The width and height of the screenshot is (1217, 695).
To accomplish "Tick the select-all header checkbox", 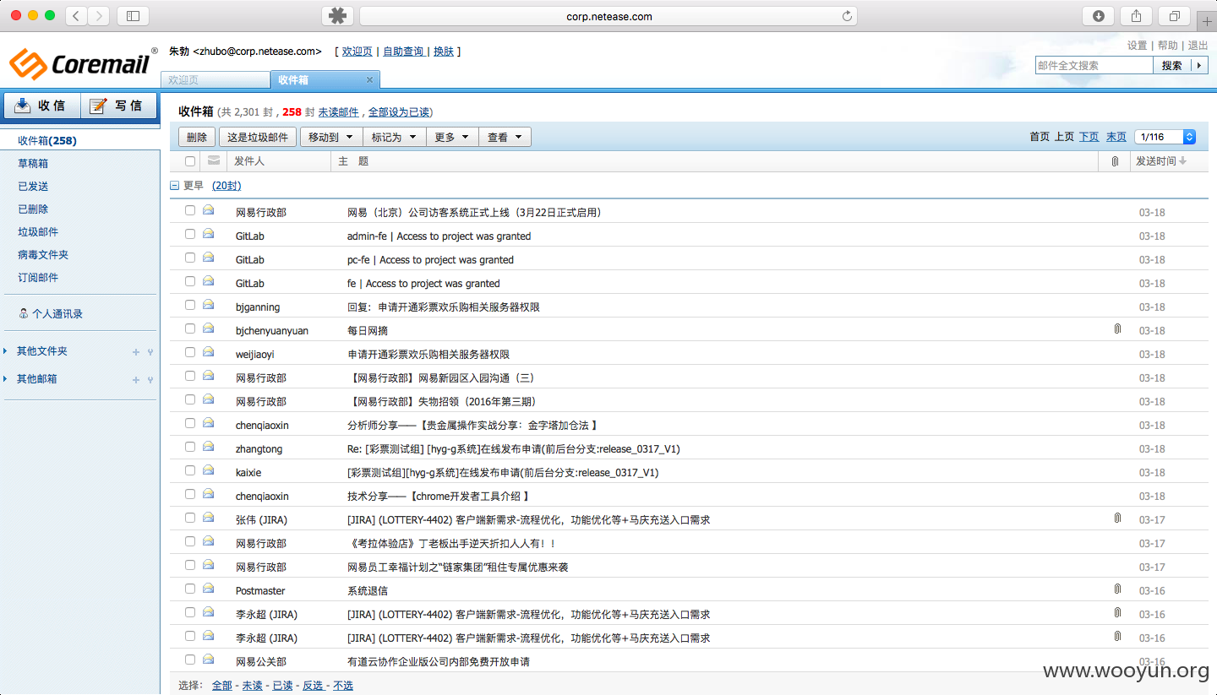I will pos(190,161).
